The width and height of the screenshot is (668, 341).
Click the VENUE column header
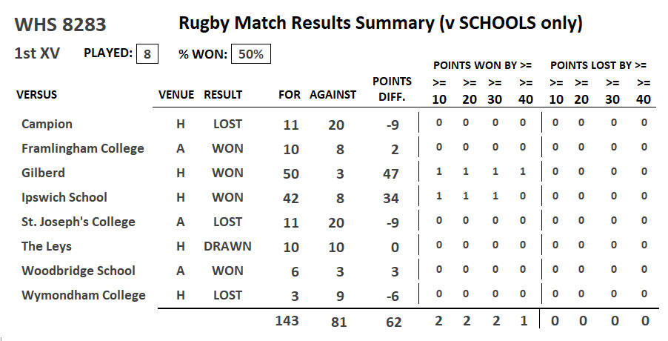tap(176, 95)
